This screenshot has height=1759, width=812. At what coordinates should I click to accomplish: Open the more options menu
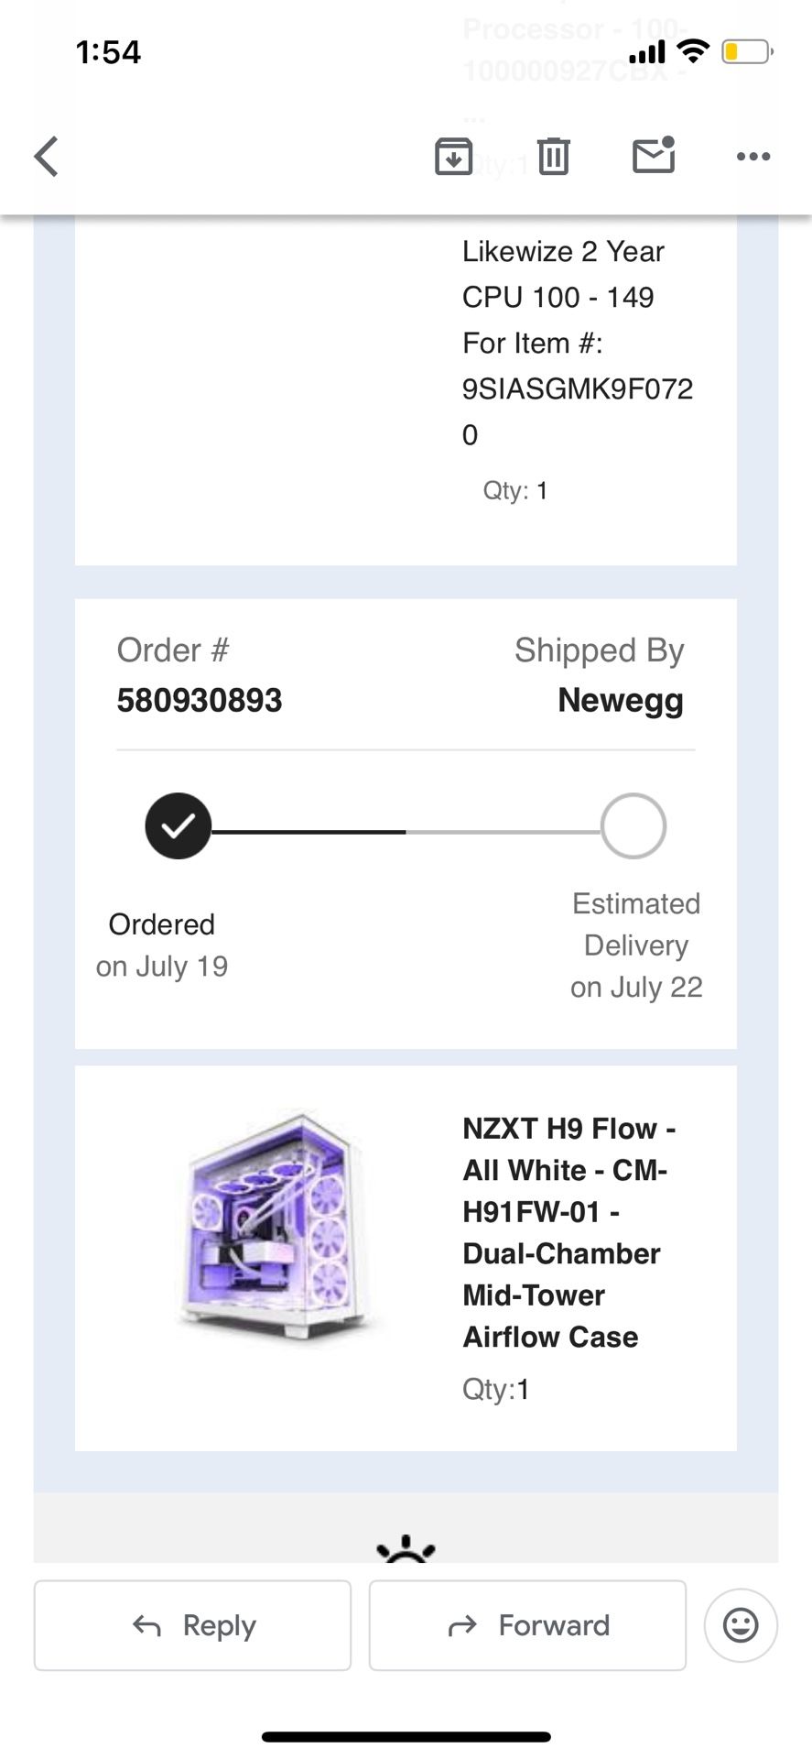(753, 157)
